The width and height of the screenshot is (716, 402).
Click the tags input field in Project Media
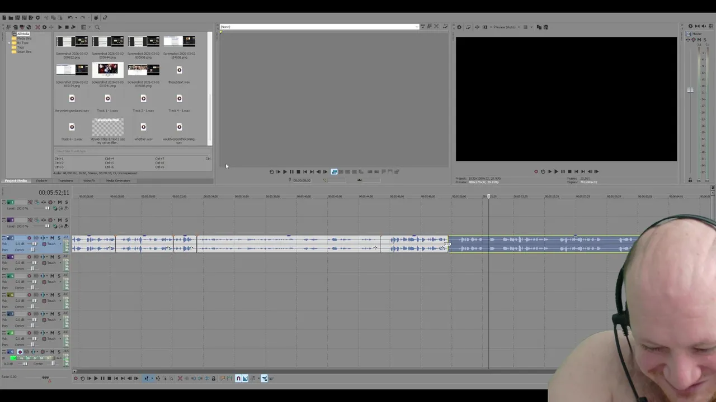pos(133,151)
